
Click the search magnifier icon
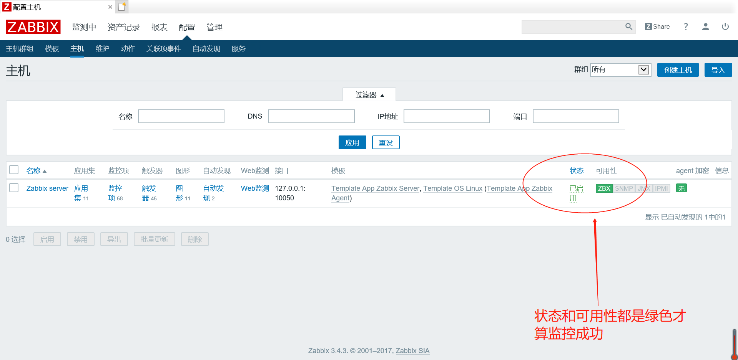click(629, 26)
